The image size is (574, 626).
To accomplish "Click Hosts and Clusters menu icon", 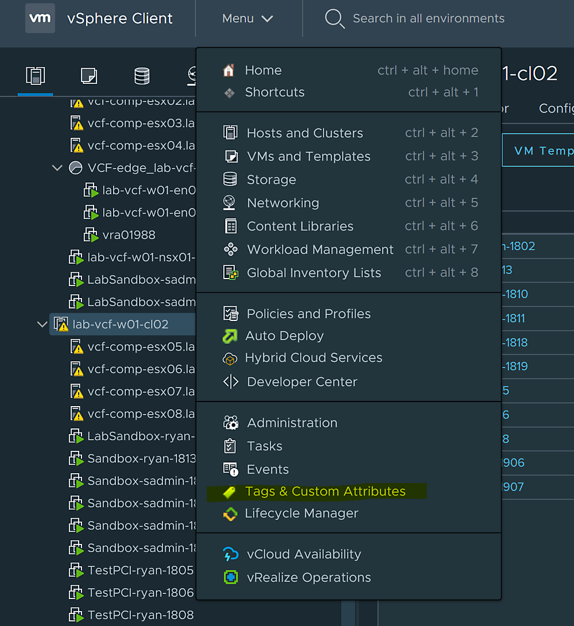I will [x=230, y=133].
